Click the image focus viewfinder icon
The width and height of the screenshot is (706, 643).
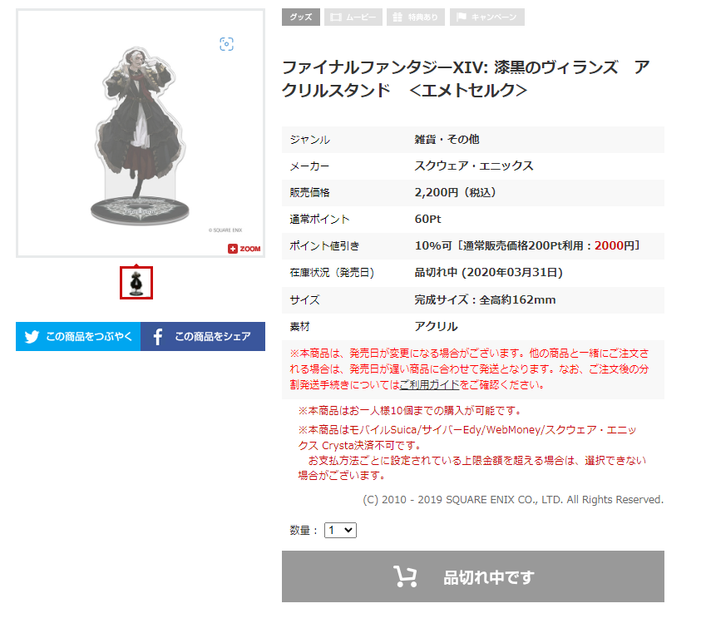tap(226, 44)
